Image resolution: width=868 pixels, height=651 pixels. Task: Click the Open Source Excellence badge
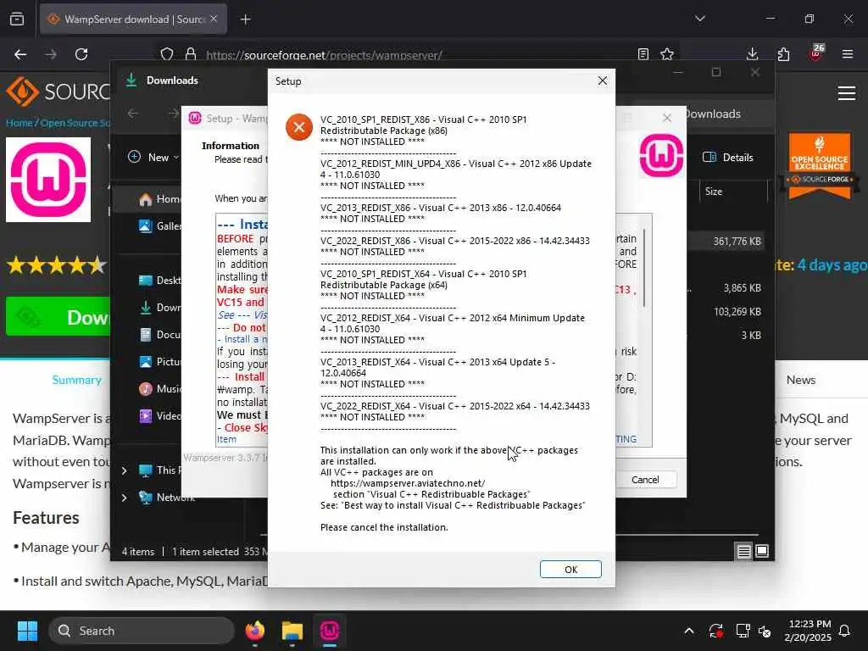pyautogui.click(x=820, y=165)
